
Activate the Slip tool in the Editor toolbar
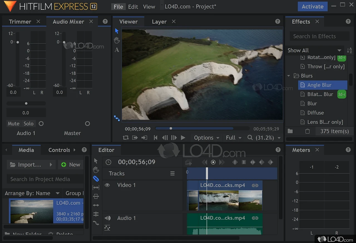[x=96, y=196]
